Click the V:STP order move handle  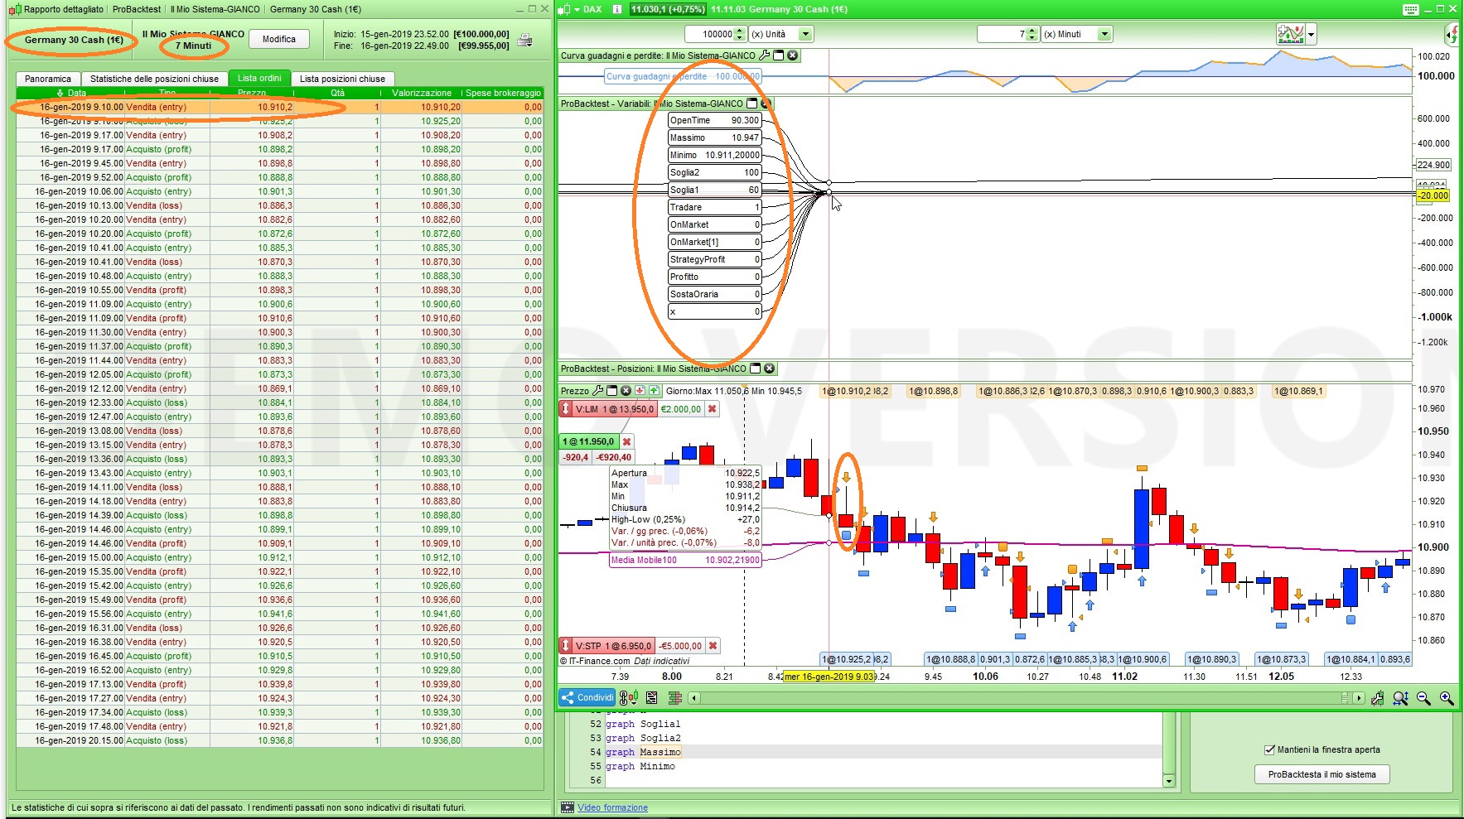pyautogui.click(x=566, y=646)
